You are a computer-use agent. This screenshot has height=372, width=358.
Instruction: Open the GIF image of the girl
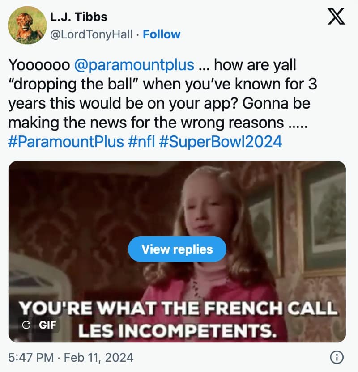[177, 251]
